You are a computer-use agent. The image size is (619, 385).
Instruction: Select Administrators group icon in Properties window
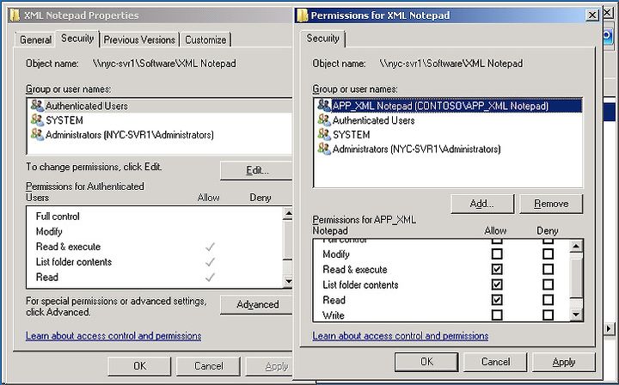coord(38,135)
